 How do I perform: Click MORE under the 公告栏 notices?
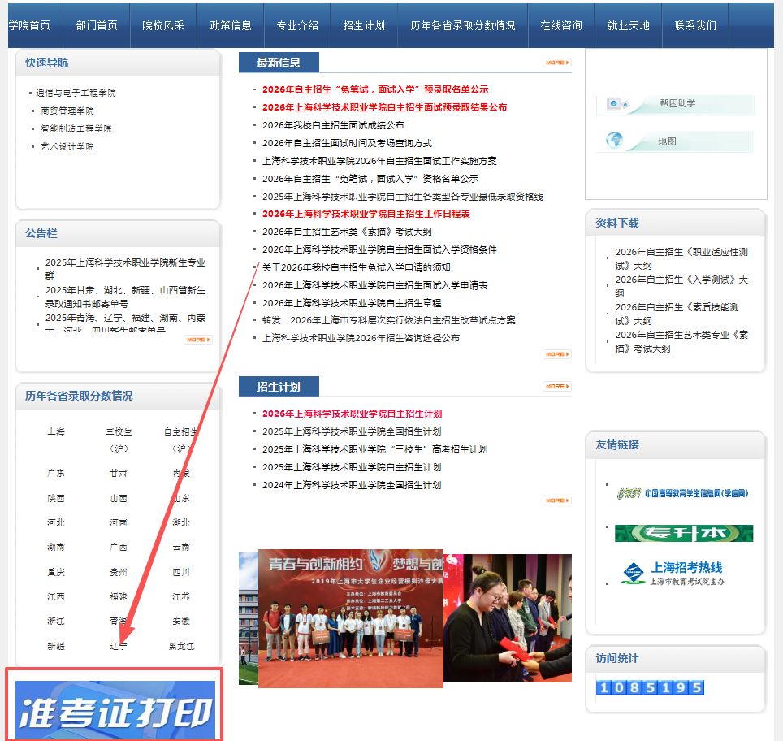(x=197, y=340)
